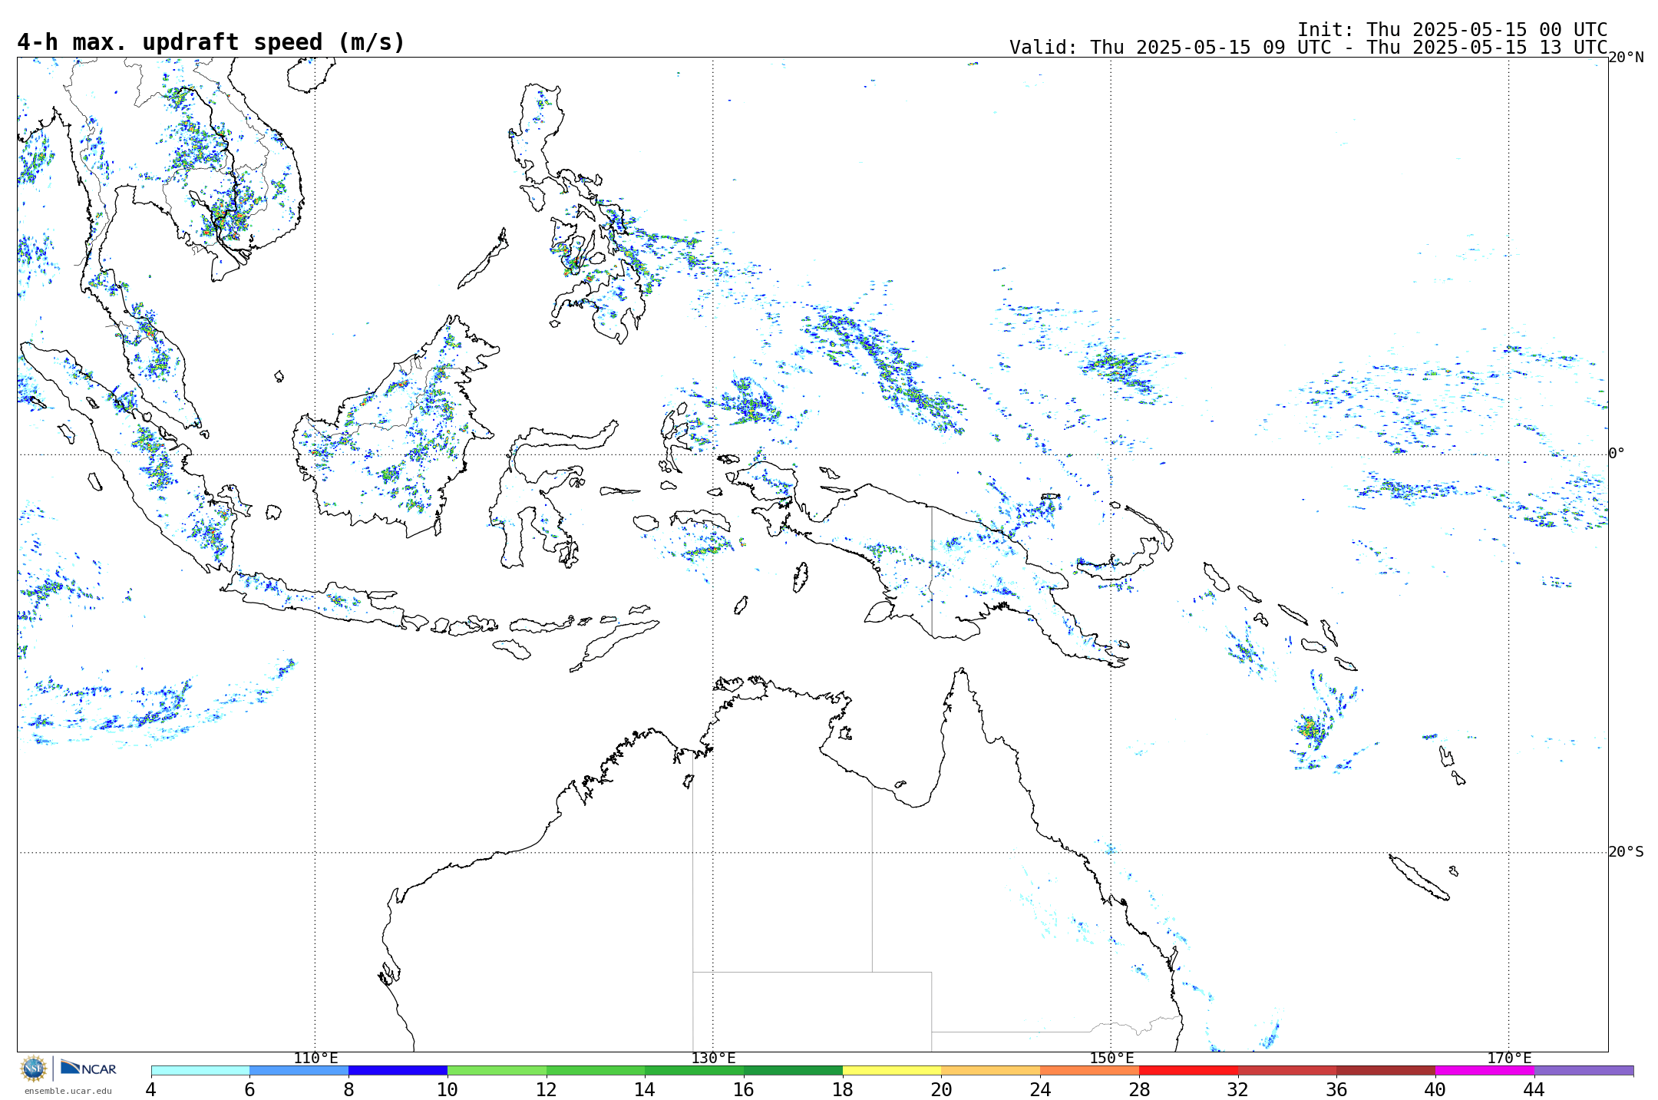The height and width of the screenshot is (1100, 1658).
Task: Click the 110°E longitude label
Action: click(x=315, y=1059)
